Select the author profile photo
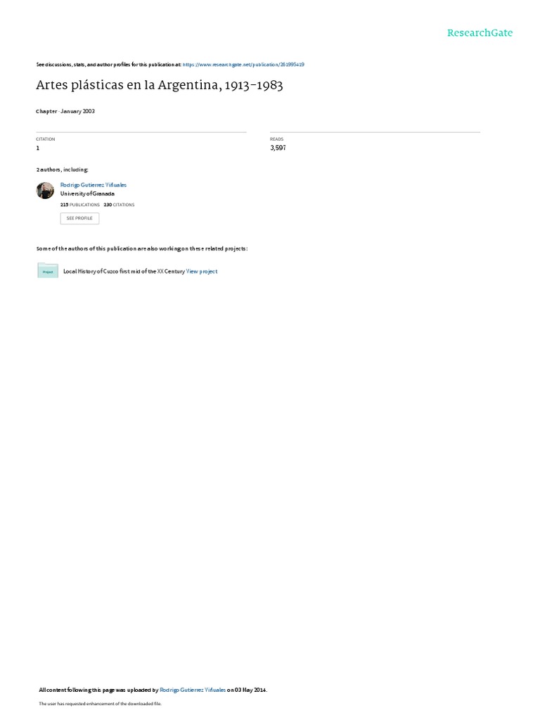The height and width of the screenshot is (720, 540). (45, 190)
